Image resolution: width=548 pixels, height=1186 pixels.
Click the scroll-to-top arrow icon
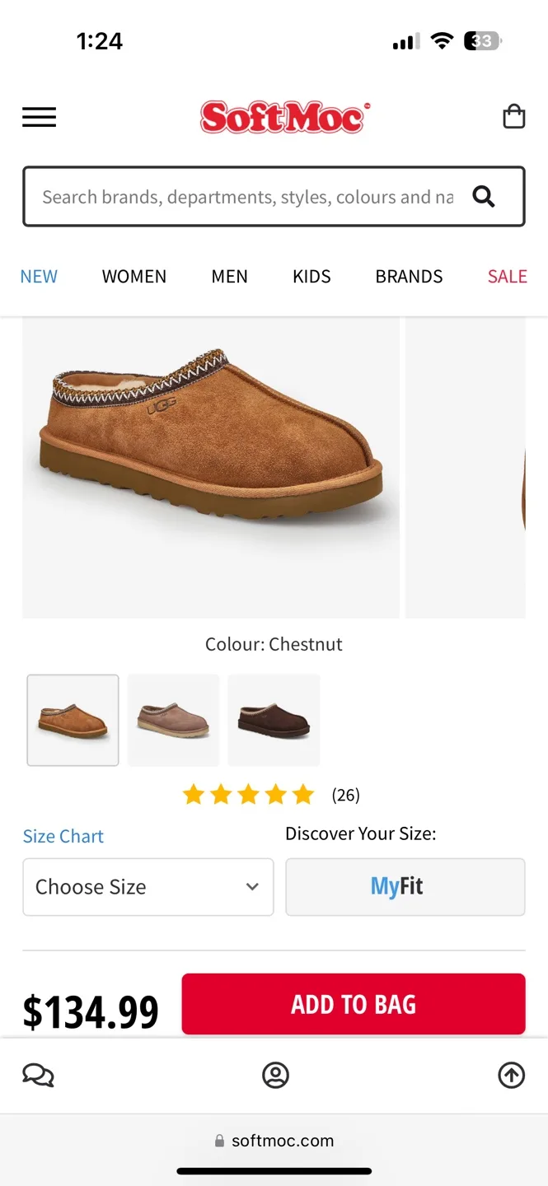pos(510,1075)
